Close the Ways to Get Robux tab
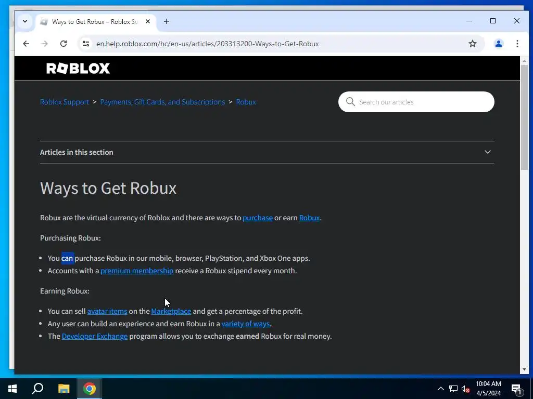 pos(147,21)
